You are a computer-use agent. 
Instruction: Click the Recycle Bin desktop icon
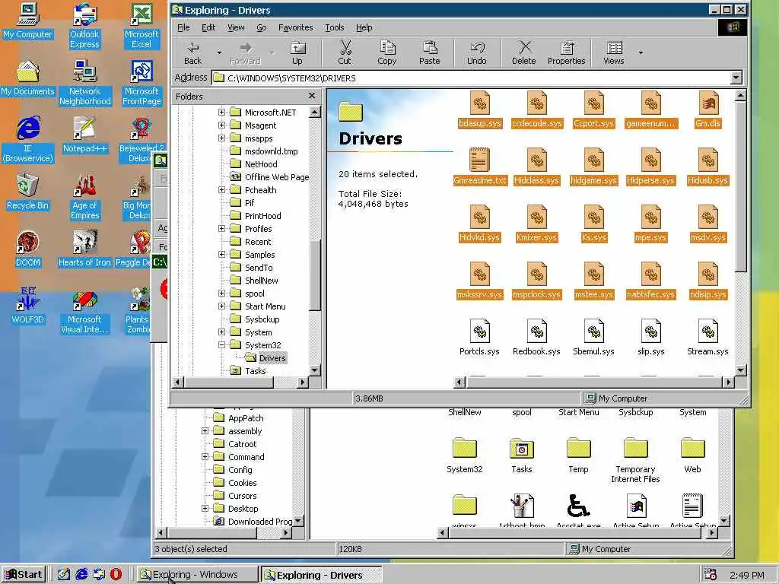[x=28, y=192]
